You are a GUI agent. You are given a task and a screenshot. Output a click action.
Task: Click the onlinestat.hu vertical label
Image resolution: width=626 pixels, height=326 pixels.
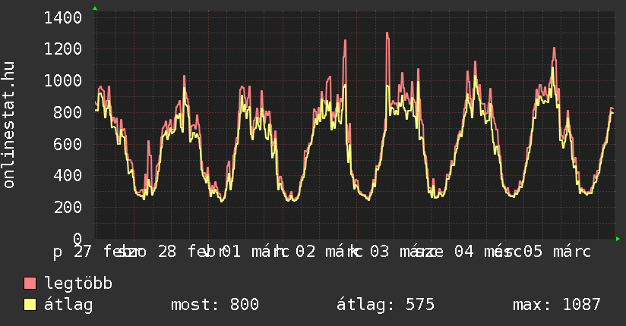pyautogui.click(x=9, y=125)
